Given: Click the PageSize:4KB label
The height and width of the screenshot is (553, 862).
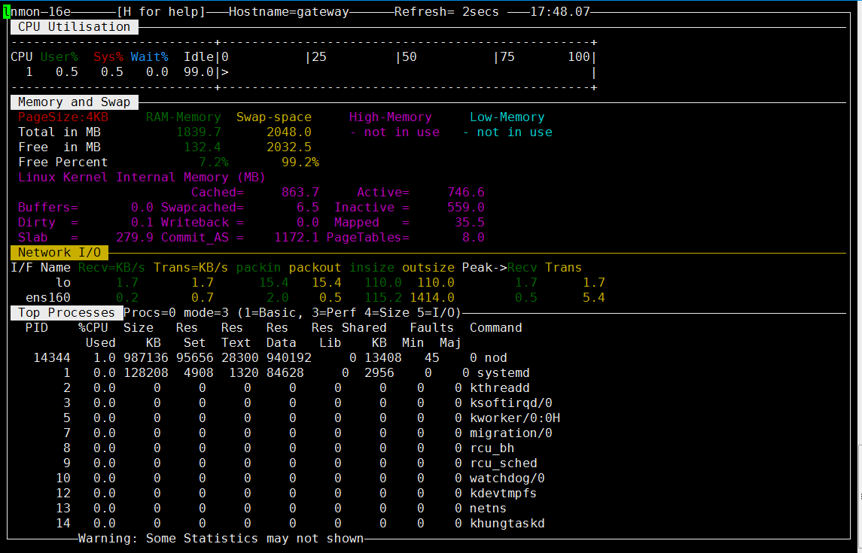Looking at the screenshot, I should coord(63,117).
